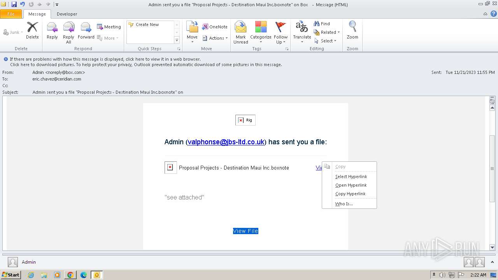Screen dimensions: 498x280
Task: Expand the people pane chevron
Action: click(x=493, y=262)
